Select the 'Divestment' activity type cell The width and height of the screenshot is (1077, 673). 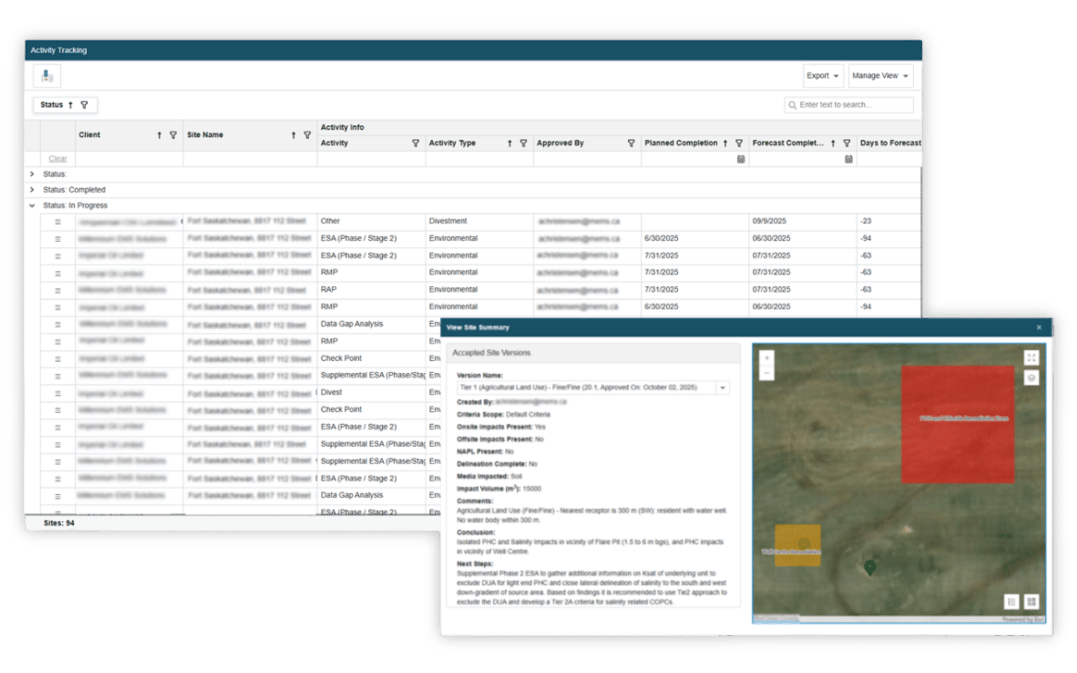pos(479,221)
